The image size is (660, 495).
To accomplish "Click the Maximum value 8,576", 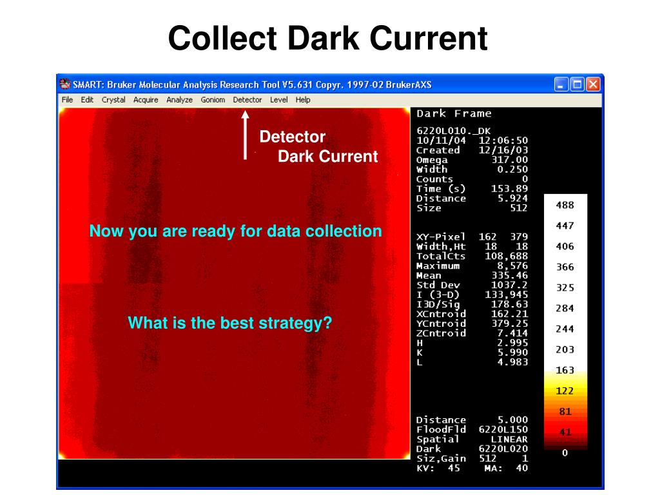I will pyautogui.click(x=512, y=266).
